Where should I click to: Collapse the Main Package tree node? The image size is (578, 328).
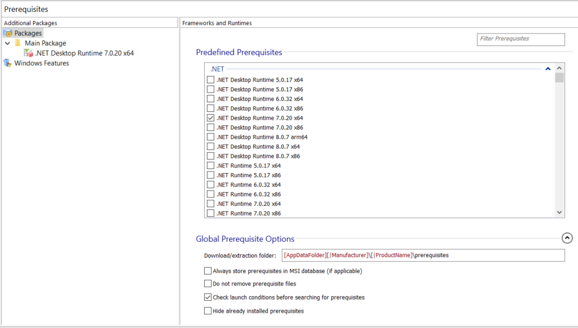pyautogui.click(x=7, y=43)
